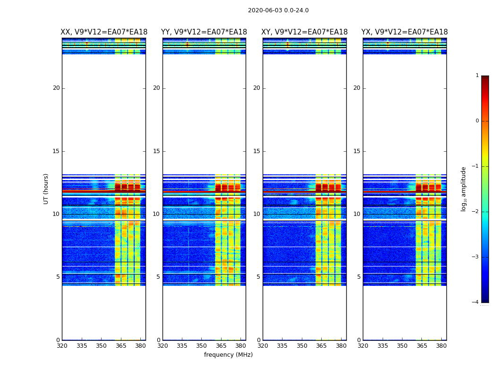The image size is (496, 378).
Task: Click the 380 tick on YX frequency axis
Action: [x=441, y=346]
